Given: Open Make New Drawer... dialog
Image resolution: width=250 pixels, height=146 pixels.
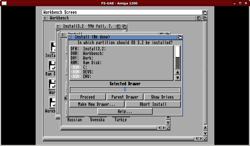Looking at the screenshot, I should pos(97,104).
